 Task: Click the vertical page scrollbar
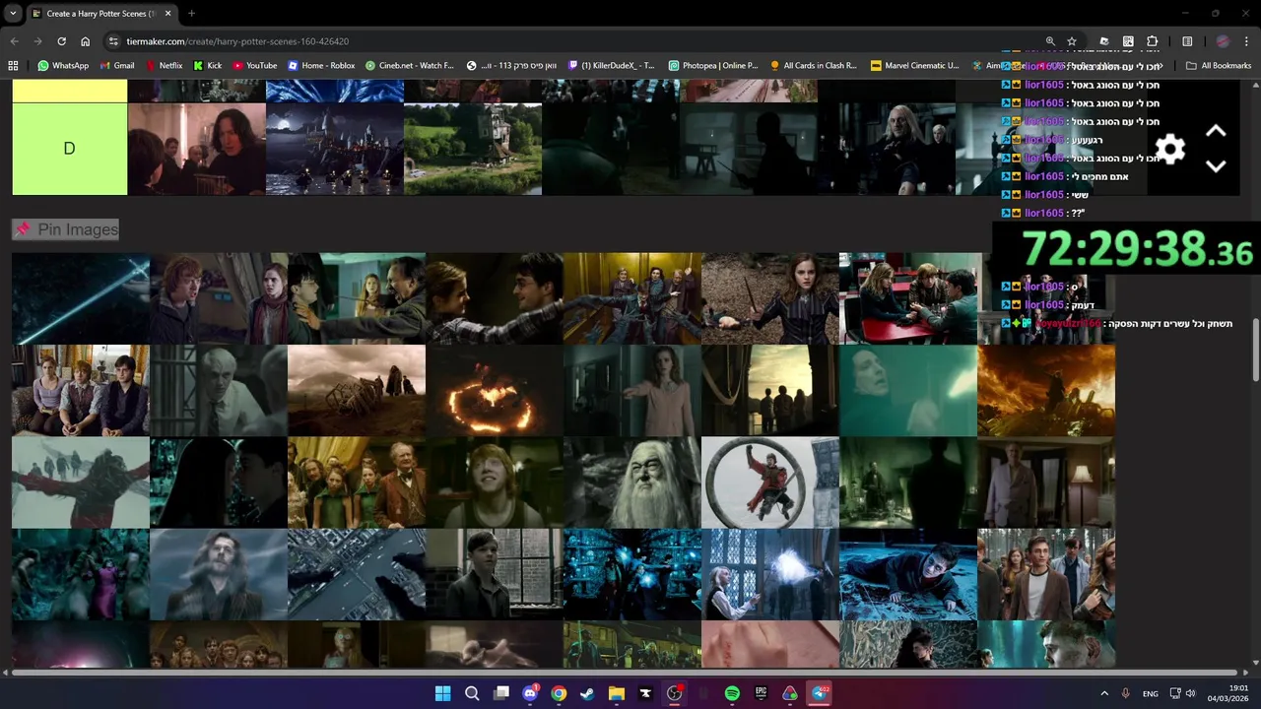pos(1256,350)
